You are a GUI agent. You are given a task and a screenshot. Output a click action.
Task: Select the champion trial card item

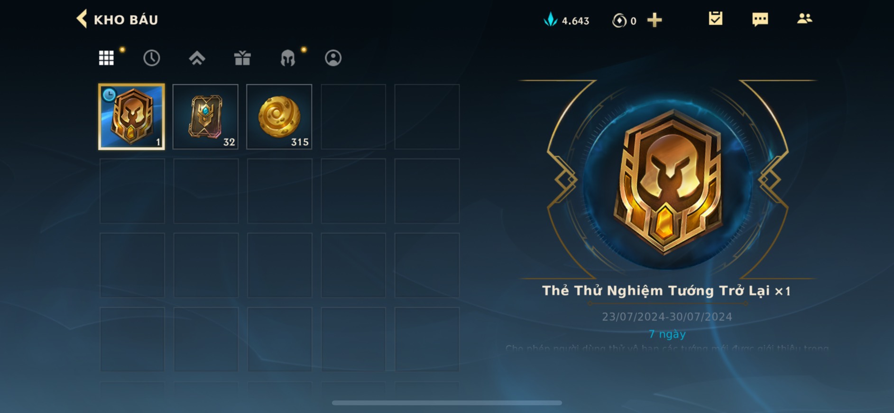[131, 117]
